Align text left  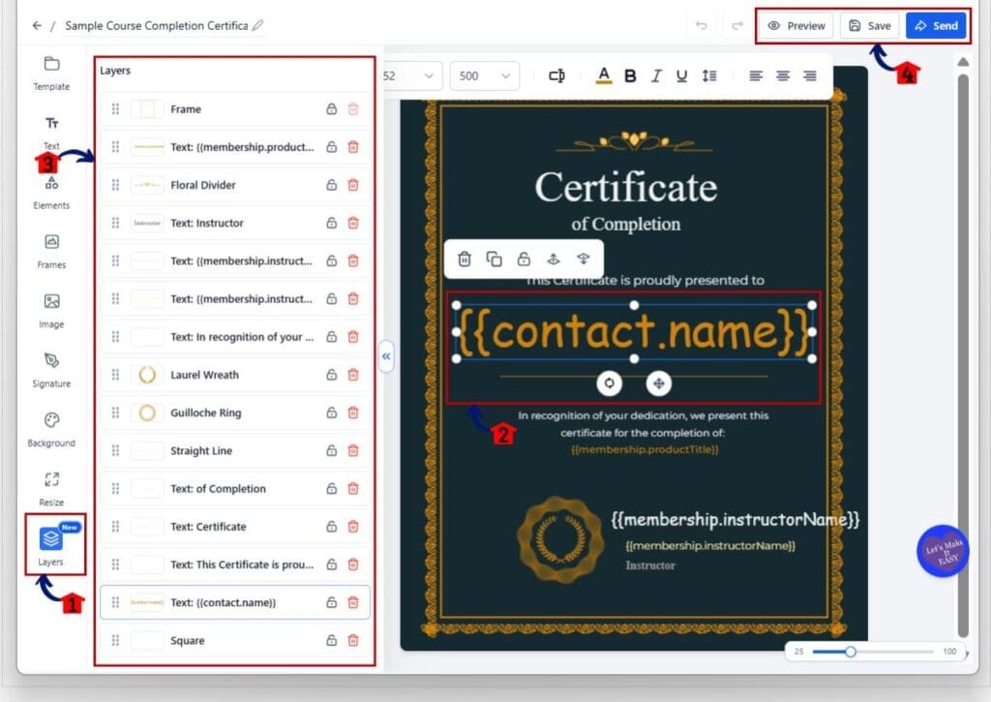click(755, 76)
